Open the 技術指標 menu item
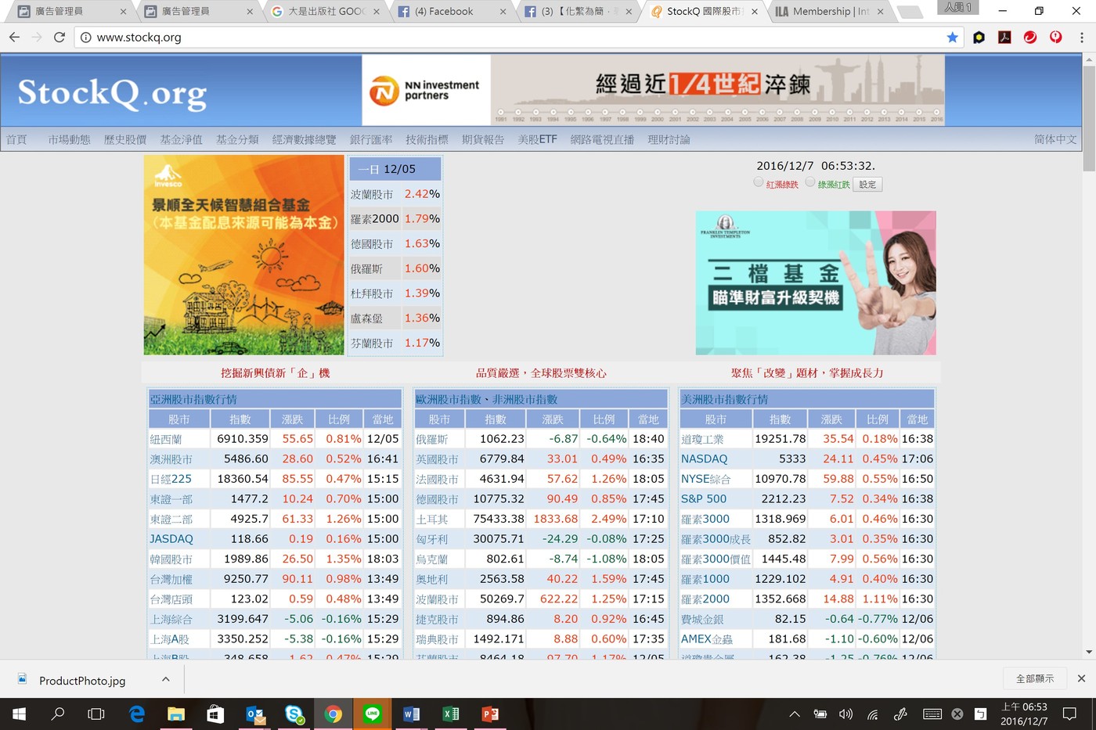Screen dimensions: 1096x730 [x=427, y=139]
